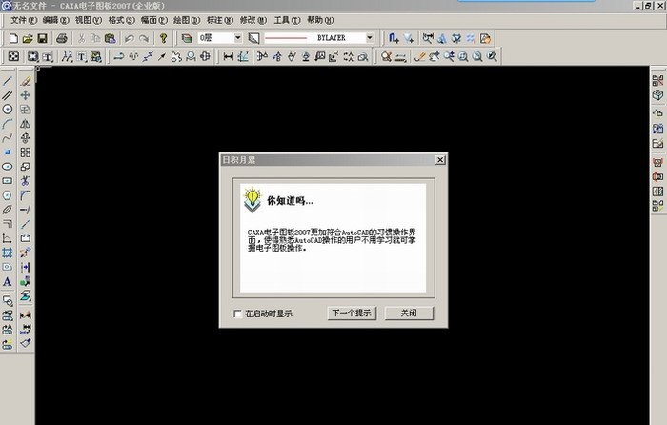The height and width of the screenshot is (425, 667).
Task: Click the color swatch icon before linetype
Action: click(x=254, y=38)
